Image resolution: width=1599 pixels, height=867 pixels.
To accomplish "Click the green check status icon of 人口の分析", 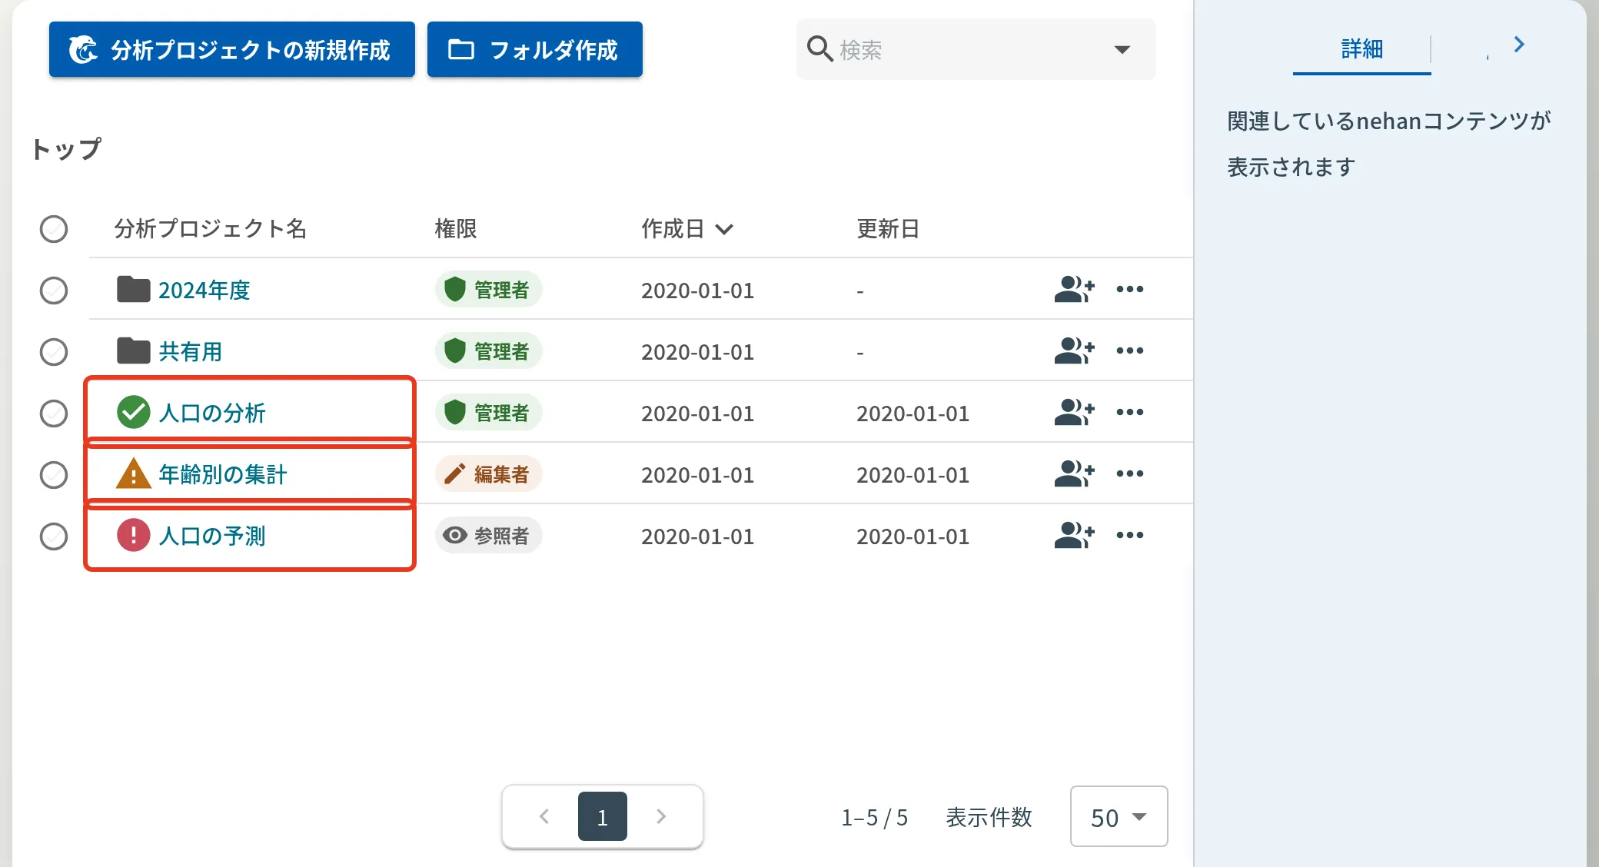I will (134, 413).
